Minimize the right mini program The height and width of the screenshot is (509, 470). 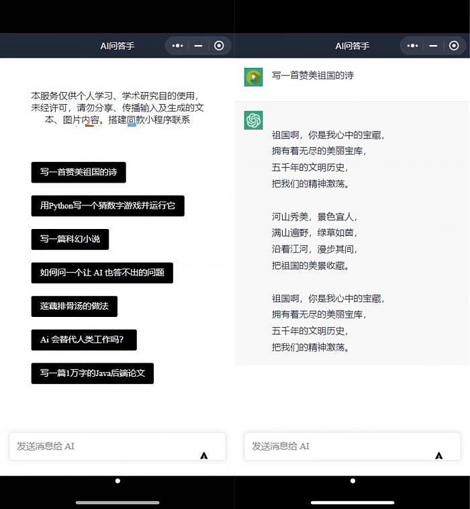pos(433,46)
